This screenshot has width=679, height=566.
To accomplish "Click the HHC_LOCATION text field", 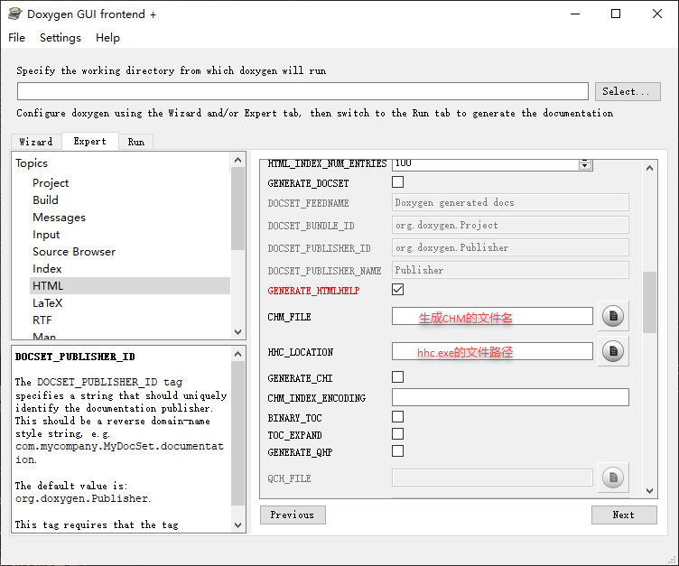I will (x=492, y=351).
